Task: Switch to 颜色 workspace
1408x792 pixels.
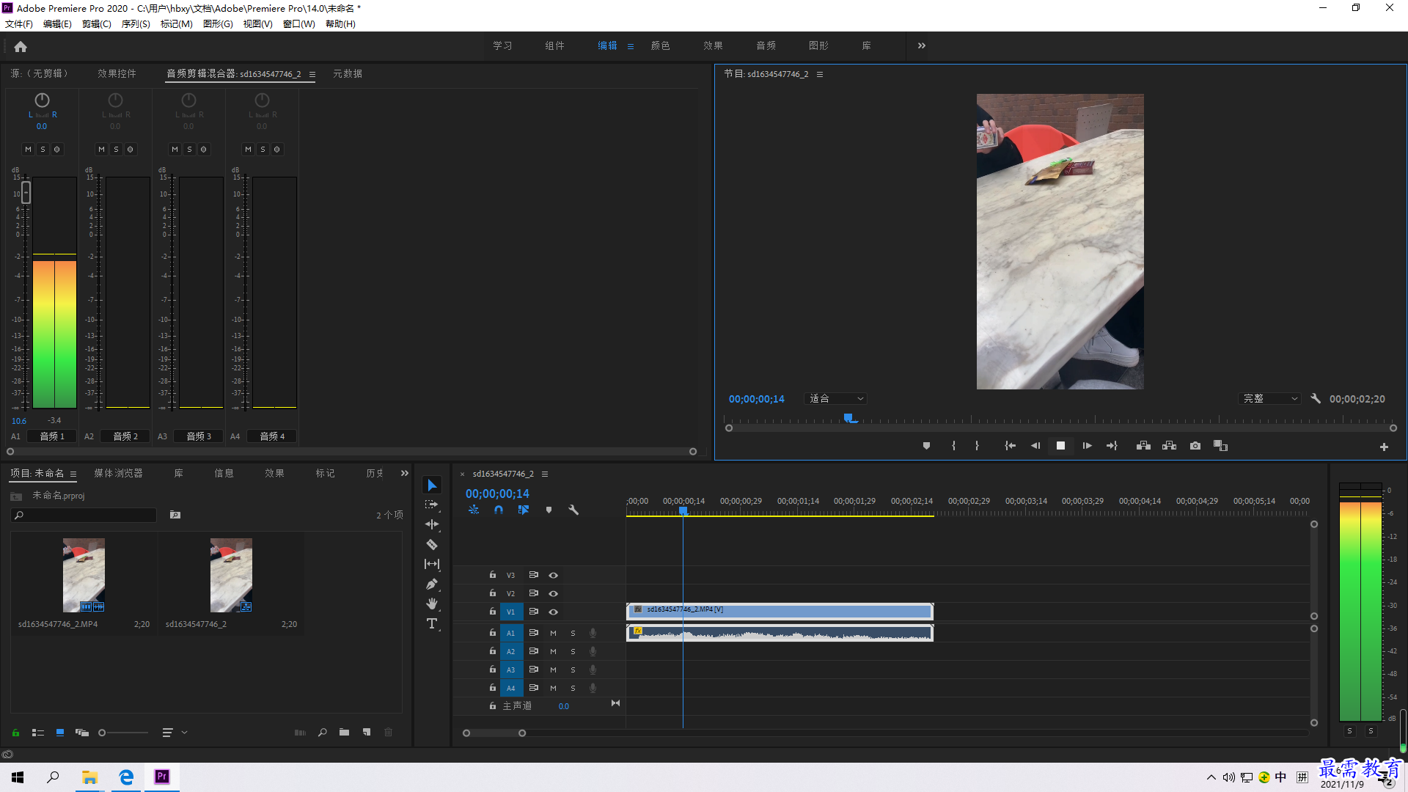Action: tap(660, 45)
